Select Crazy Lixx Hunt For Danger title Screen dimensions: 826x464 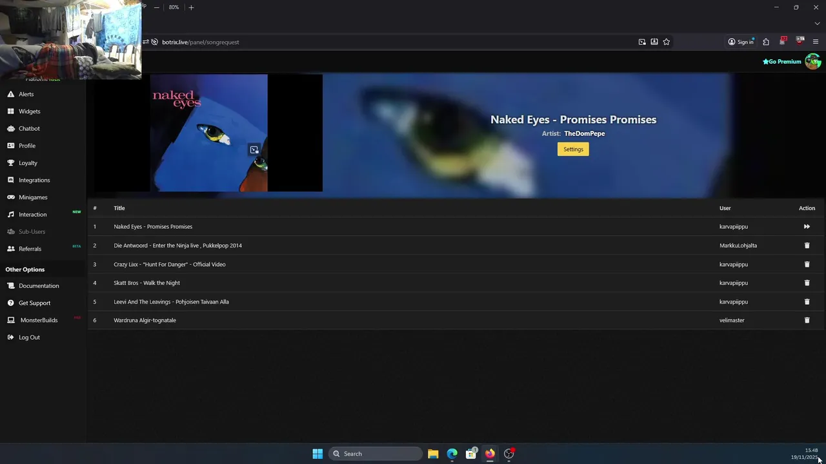click(x=170, y=264)
